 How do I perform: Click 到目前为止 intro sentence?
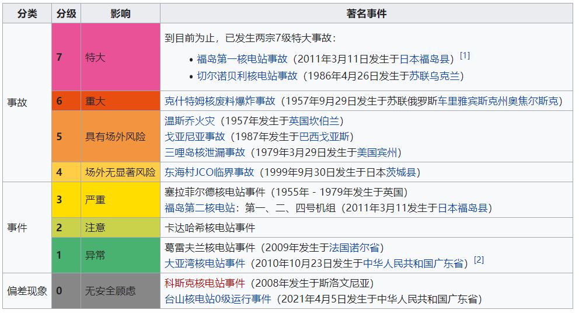pyautogui.click(x=250, y=38)
